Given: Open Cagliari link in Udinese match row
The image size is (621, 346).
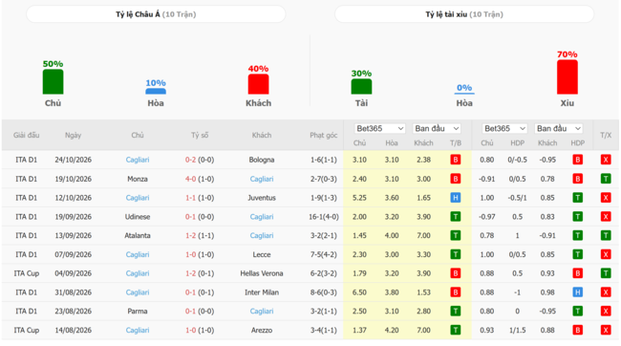Looking at the screenshot, I should click(262, 217).
